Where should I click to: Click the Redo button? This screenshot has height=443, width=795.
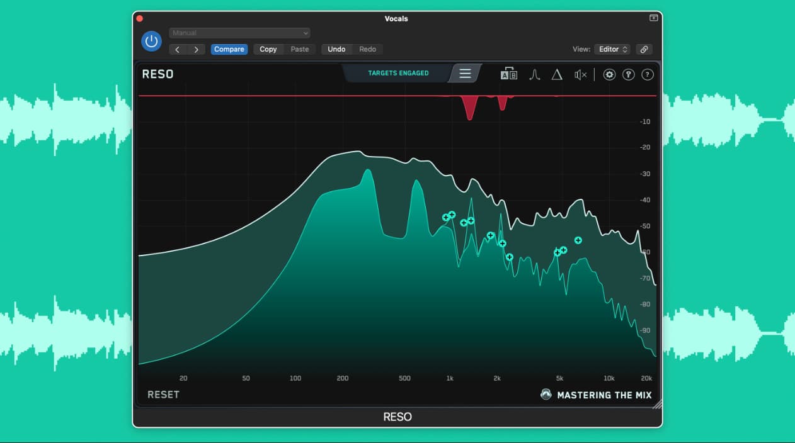coord(367,49)
